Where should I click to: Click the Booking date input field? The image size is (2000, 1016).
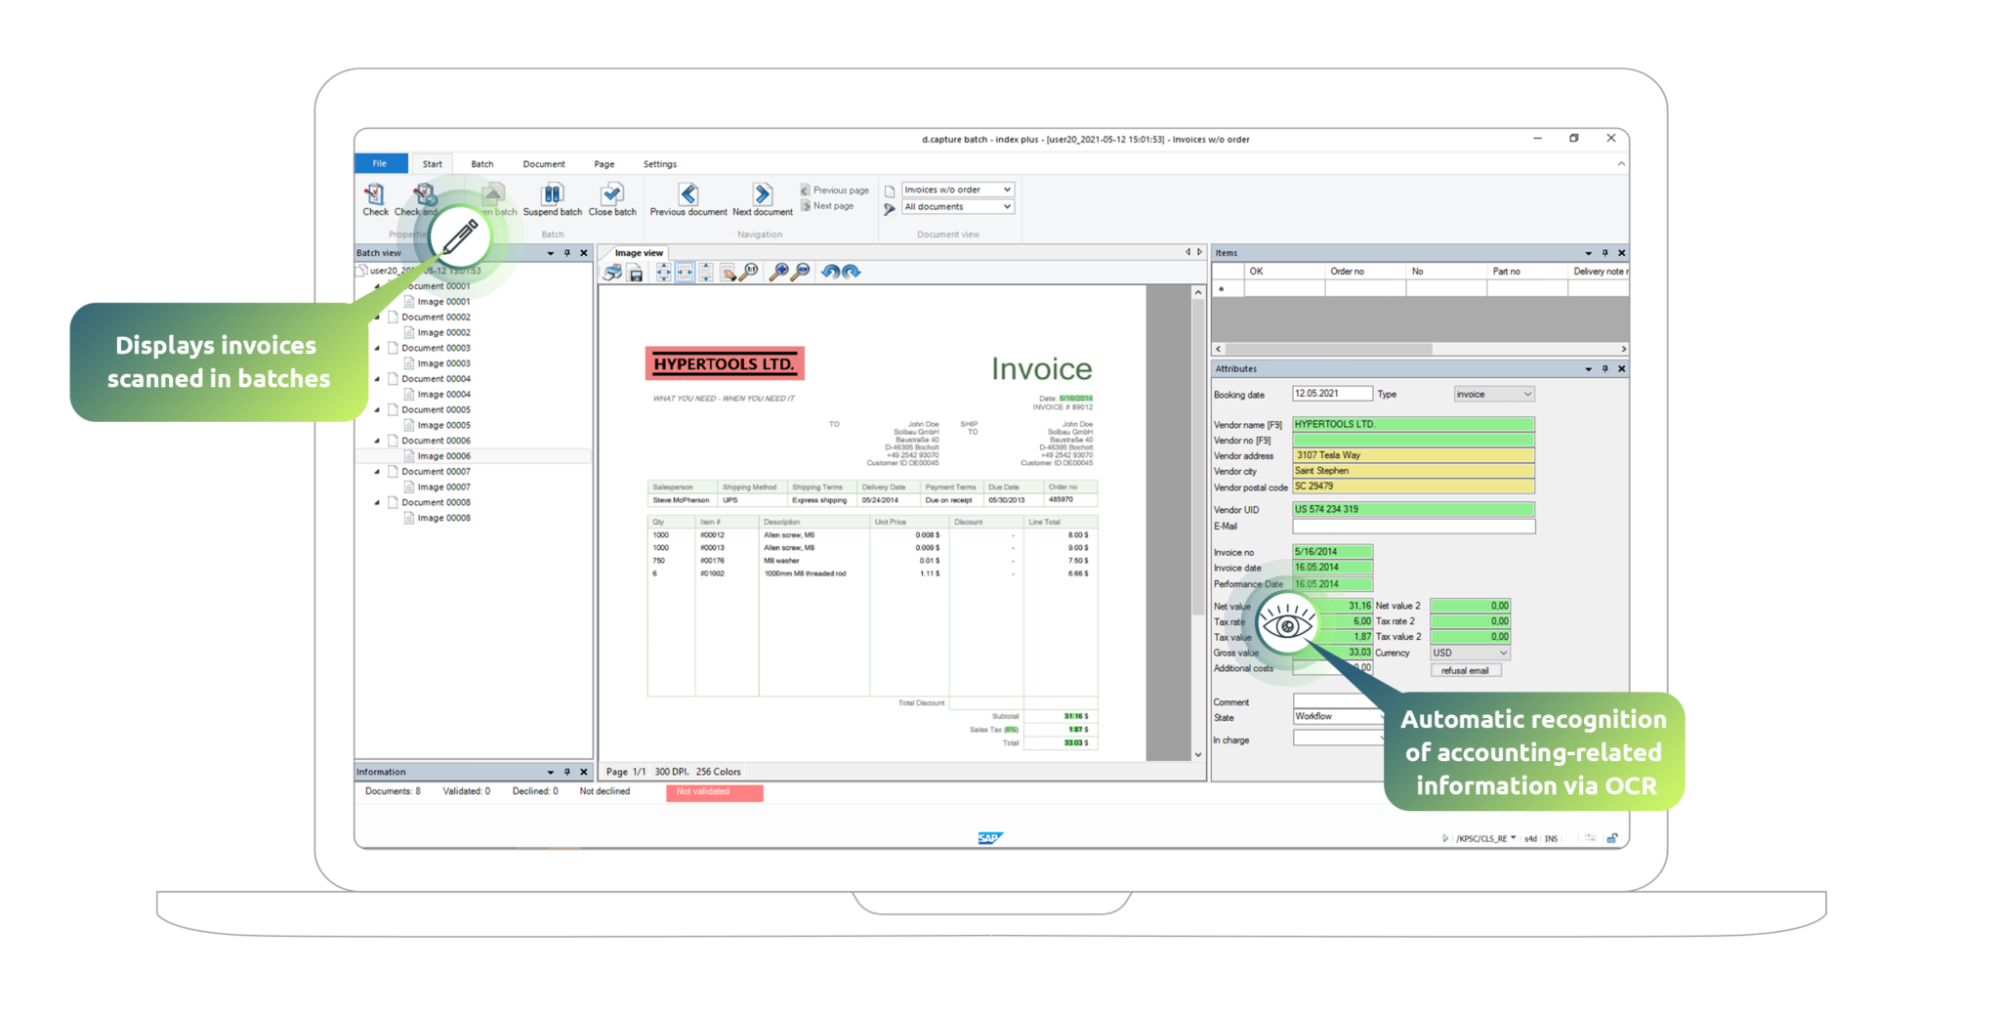[x=1333, y=394]
